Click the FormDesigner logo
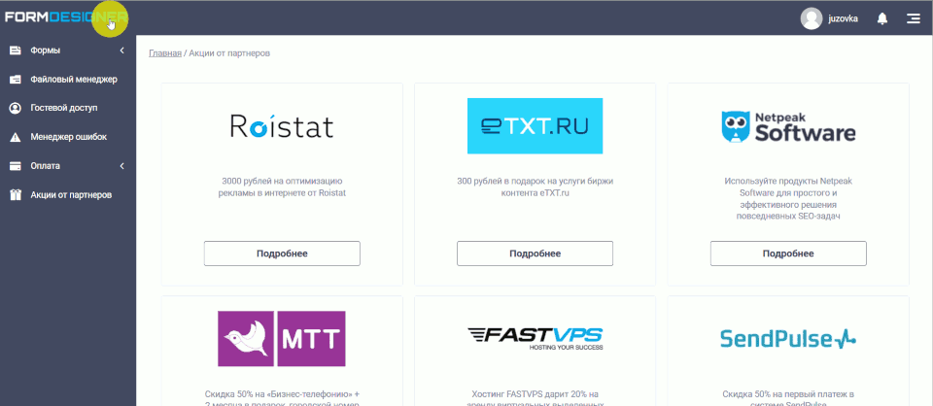Image resolution: width=933 pixels, height=406 pixels. pos(64,17)
